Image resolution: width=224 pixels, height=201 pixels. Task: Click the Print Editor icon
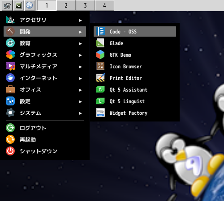[100, 78]
